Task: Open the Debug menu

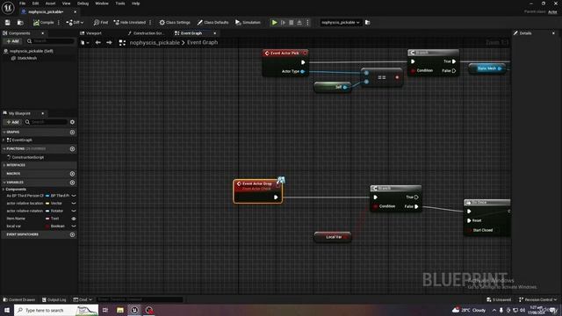Action: pyautogui.click(x=83, y=4)
